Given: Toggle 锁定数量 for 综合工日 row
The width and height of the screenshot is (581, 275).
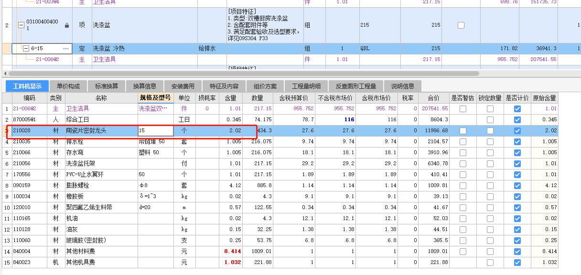Looking at the screenshot, I should click(490, 120).
